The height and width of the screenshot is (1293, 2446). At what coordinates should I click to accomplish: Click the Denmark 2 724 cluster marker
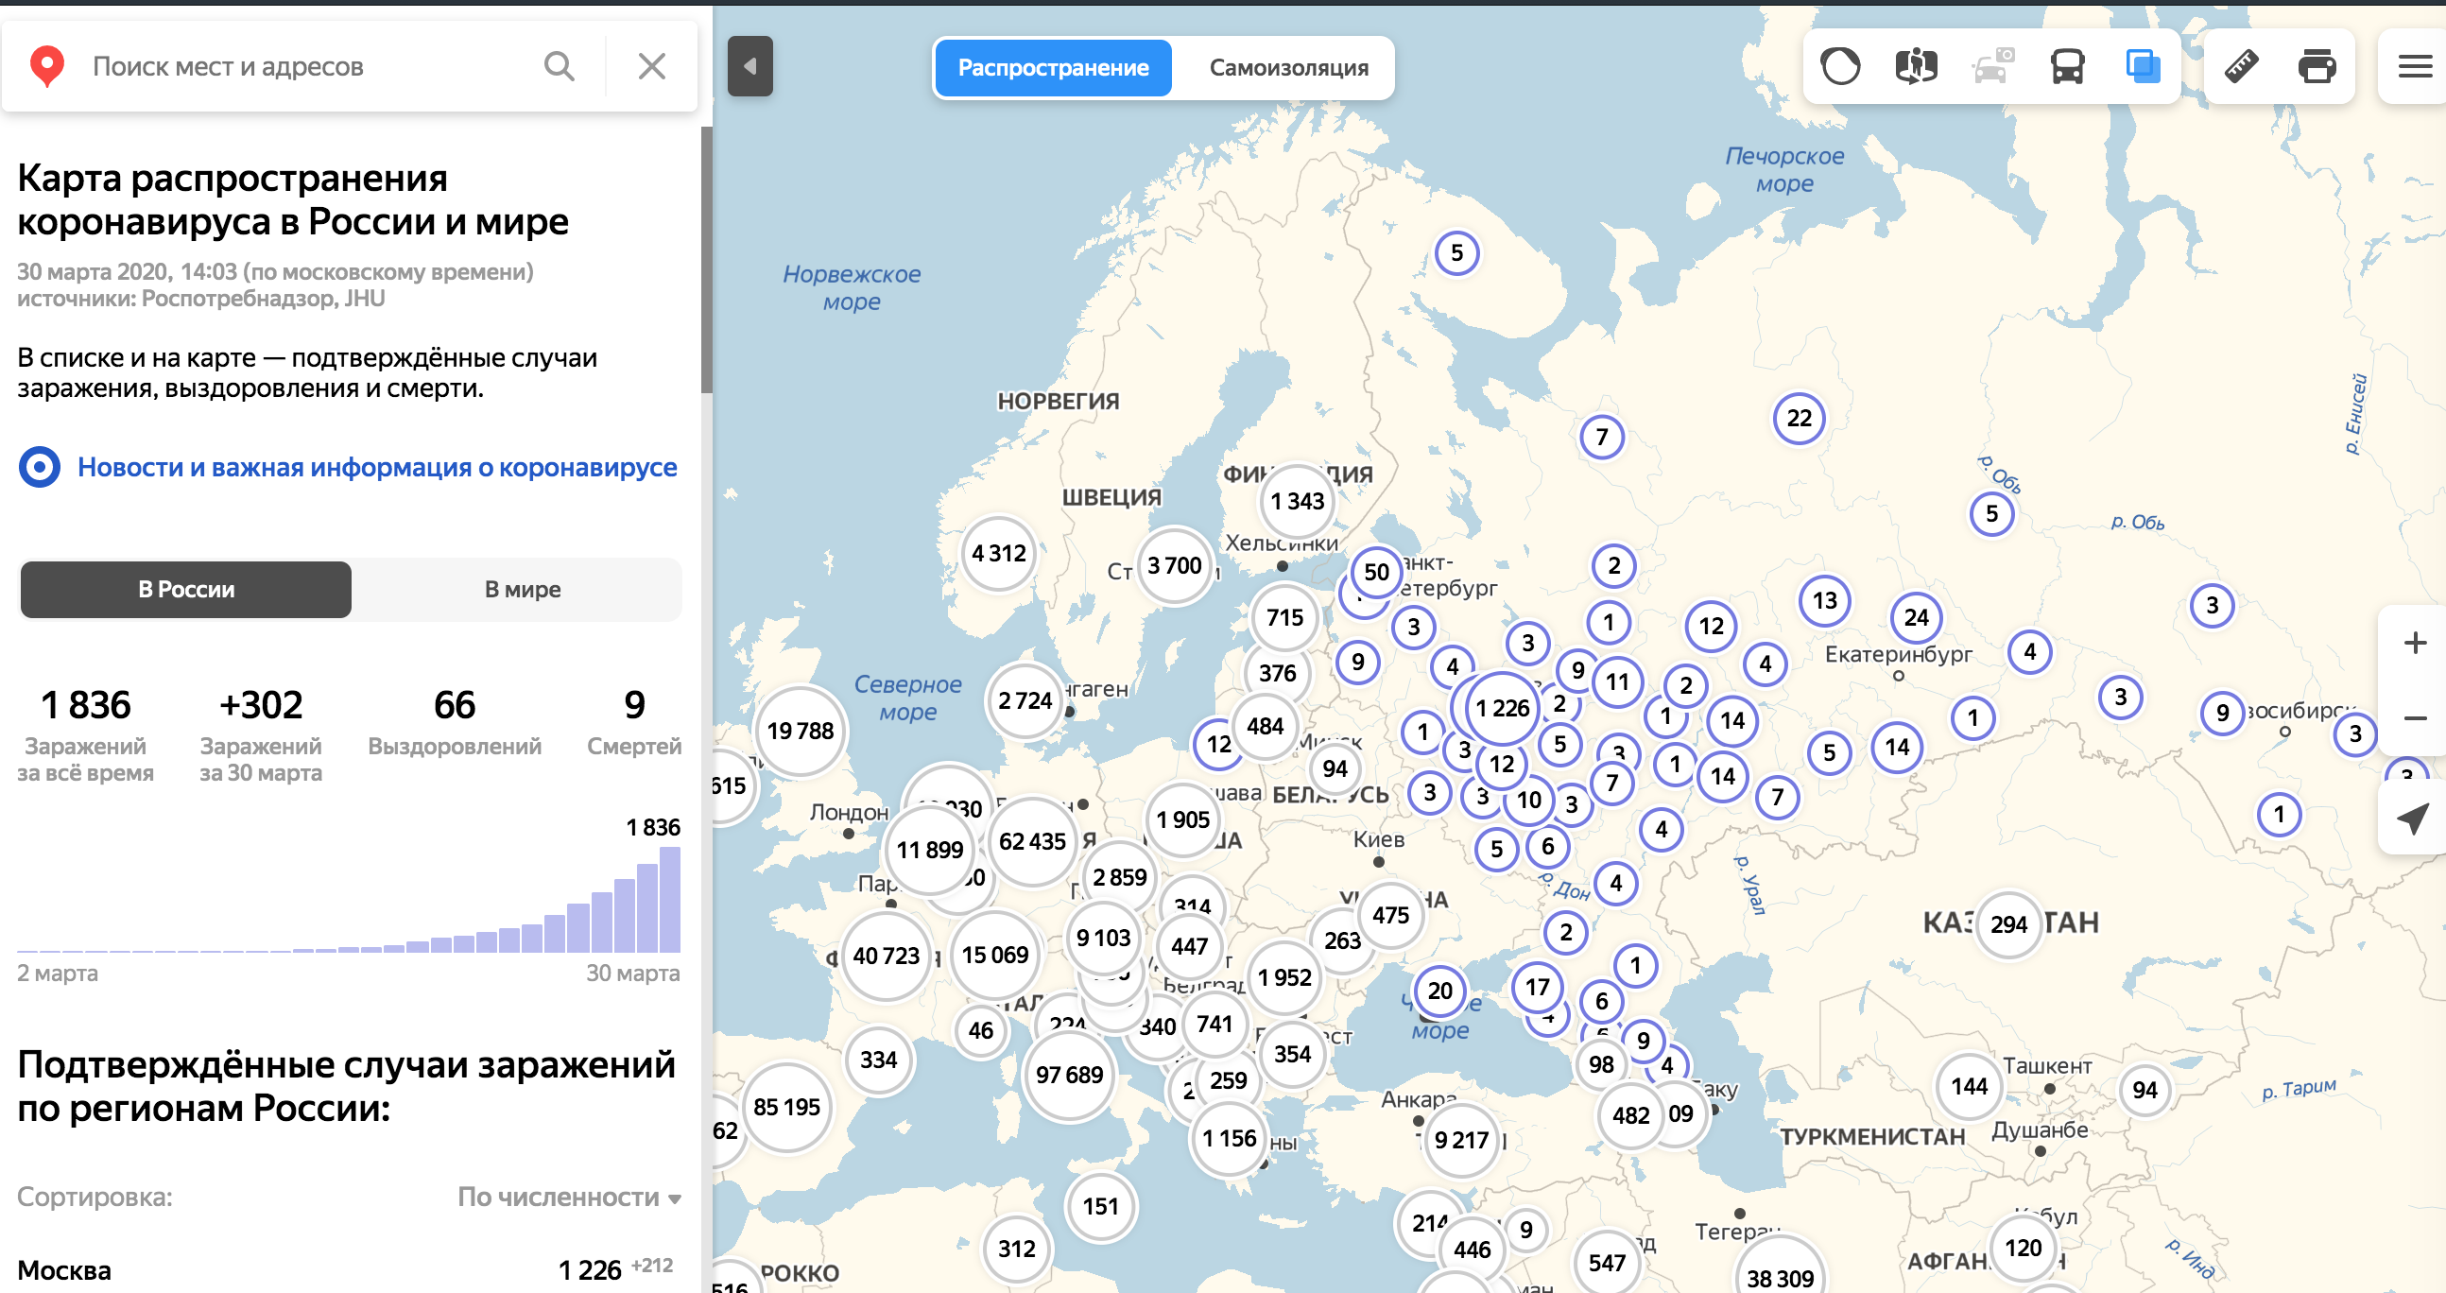[1025, 700]
